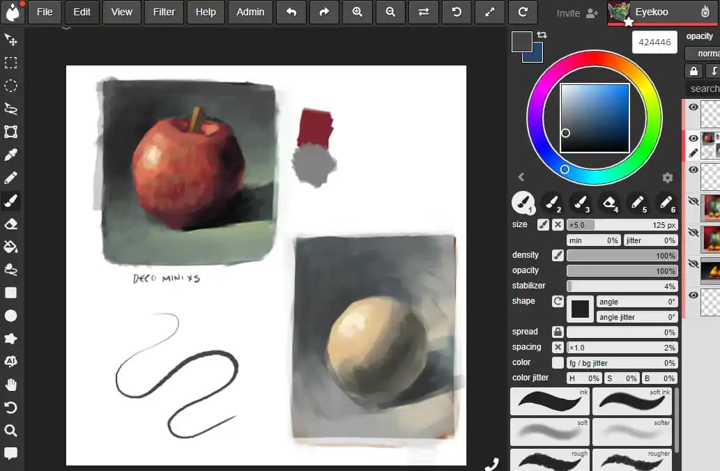Toggle pen pressure for brush size
720x471 pixels.
pyautogui.click(x=543, y=224)
